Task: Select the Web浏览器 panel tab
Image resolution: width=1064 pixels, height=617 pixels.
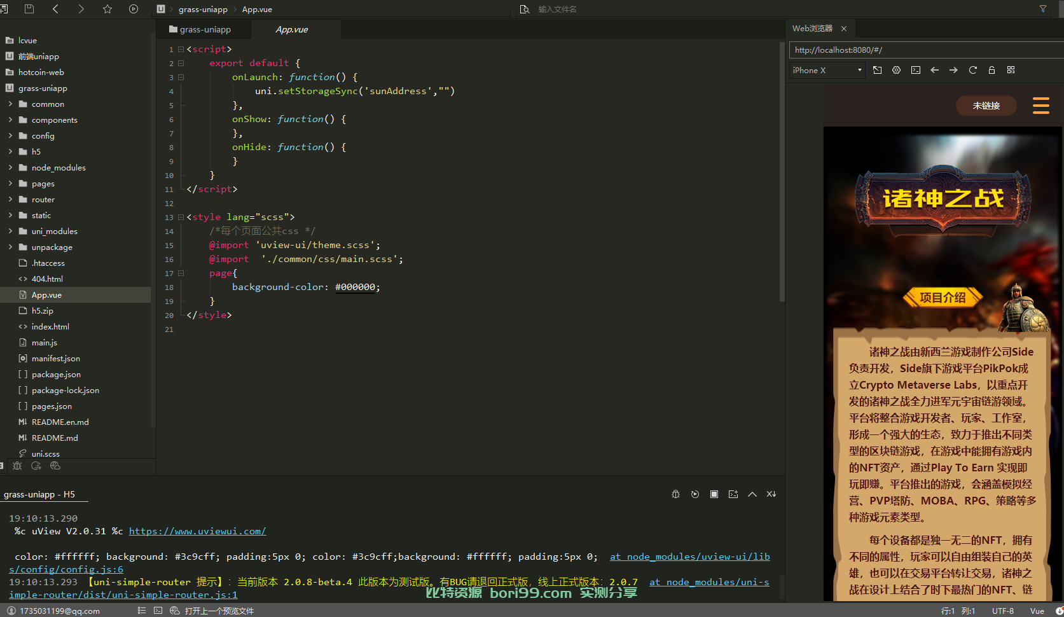Action: [x=812, y=29]
